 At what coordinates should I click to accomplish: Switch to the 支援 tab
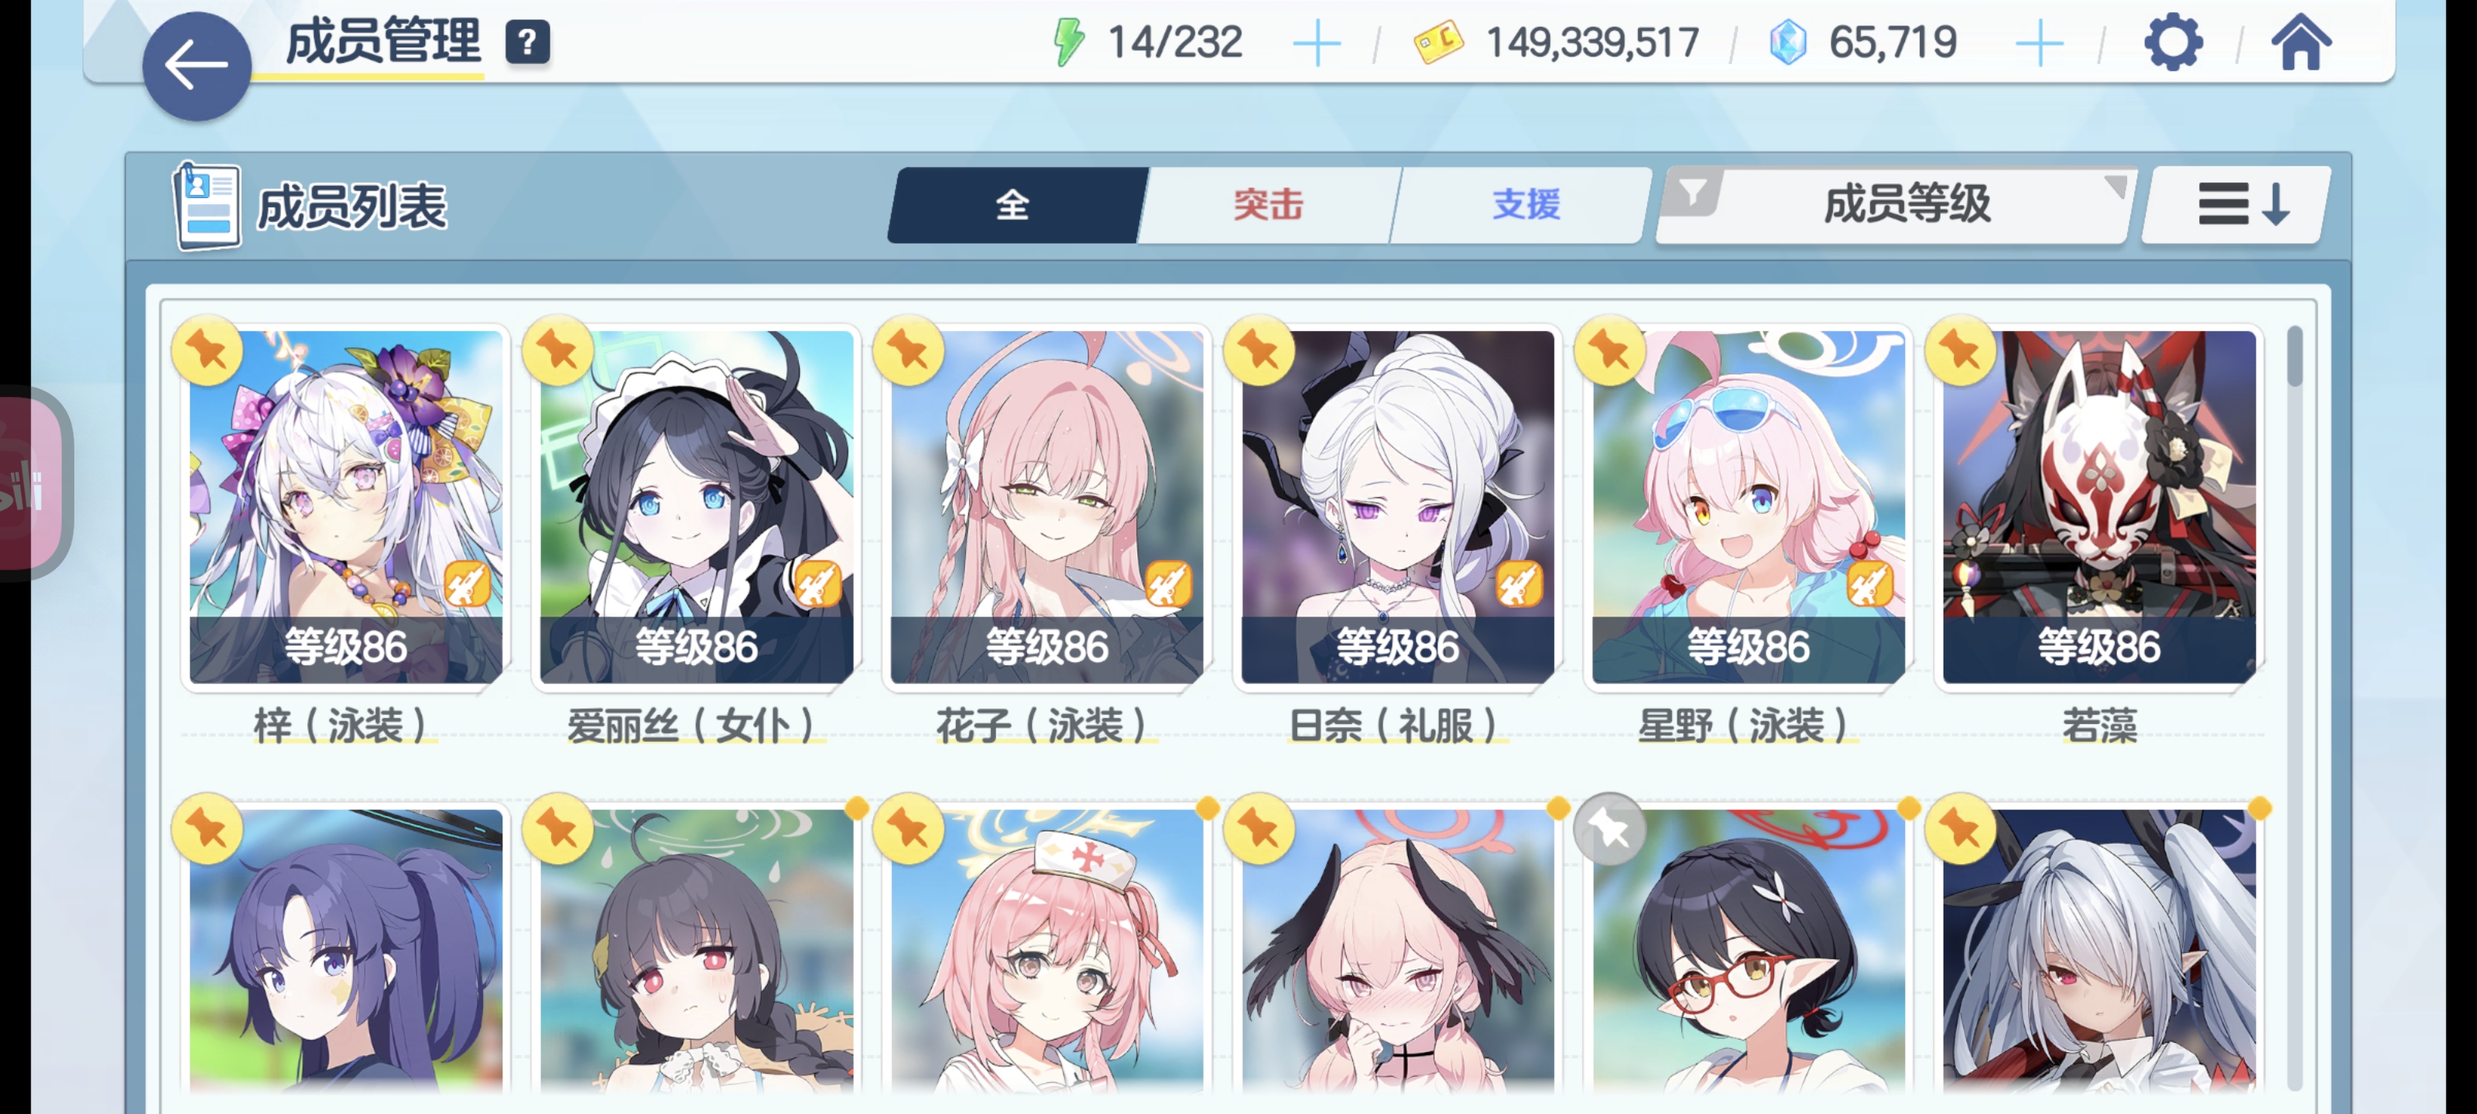(x=1525, y=203)
